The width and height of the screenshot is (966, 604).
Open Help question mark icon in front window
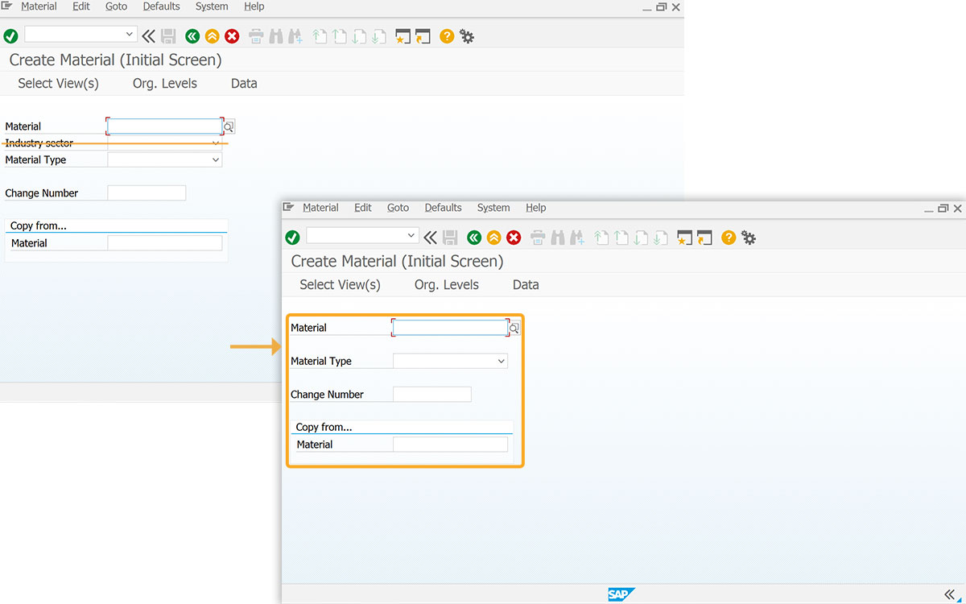[x=729, y=238]
